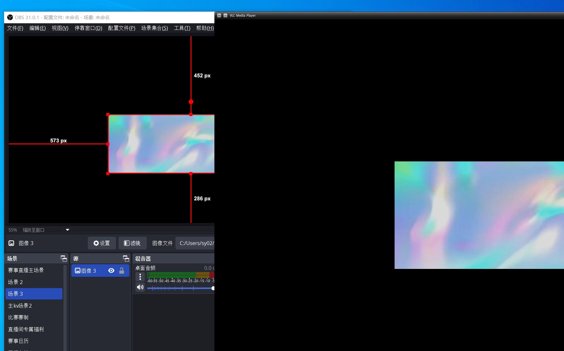Image resolution: width=564 pixels, height=351 pixels.
Task: Click the bottom-left red resize handle
Action: 108,174
